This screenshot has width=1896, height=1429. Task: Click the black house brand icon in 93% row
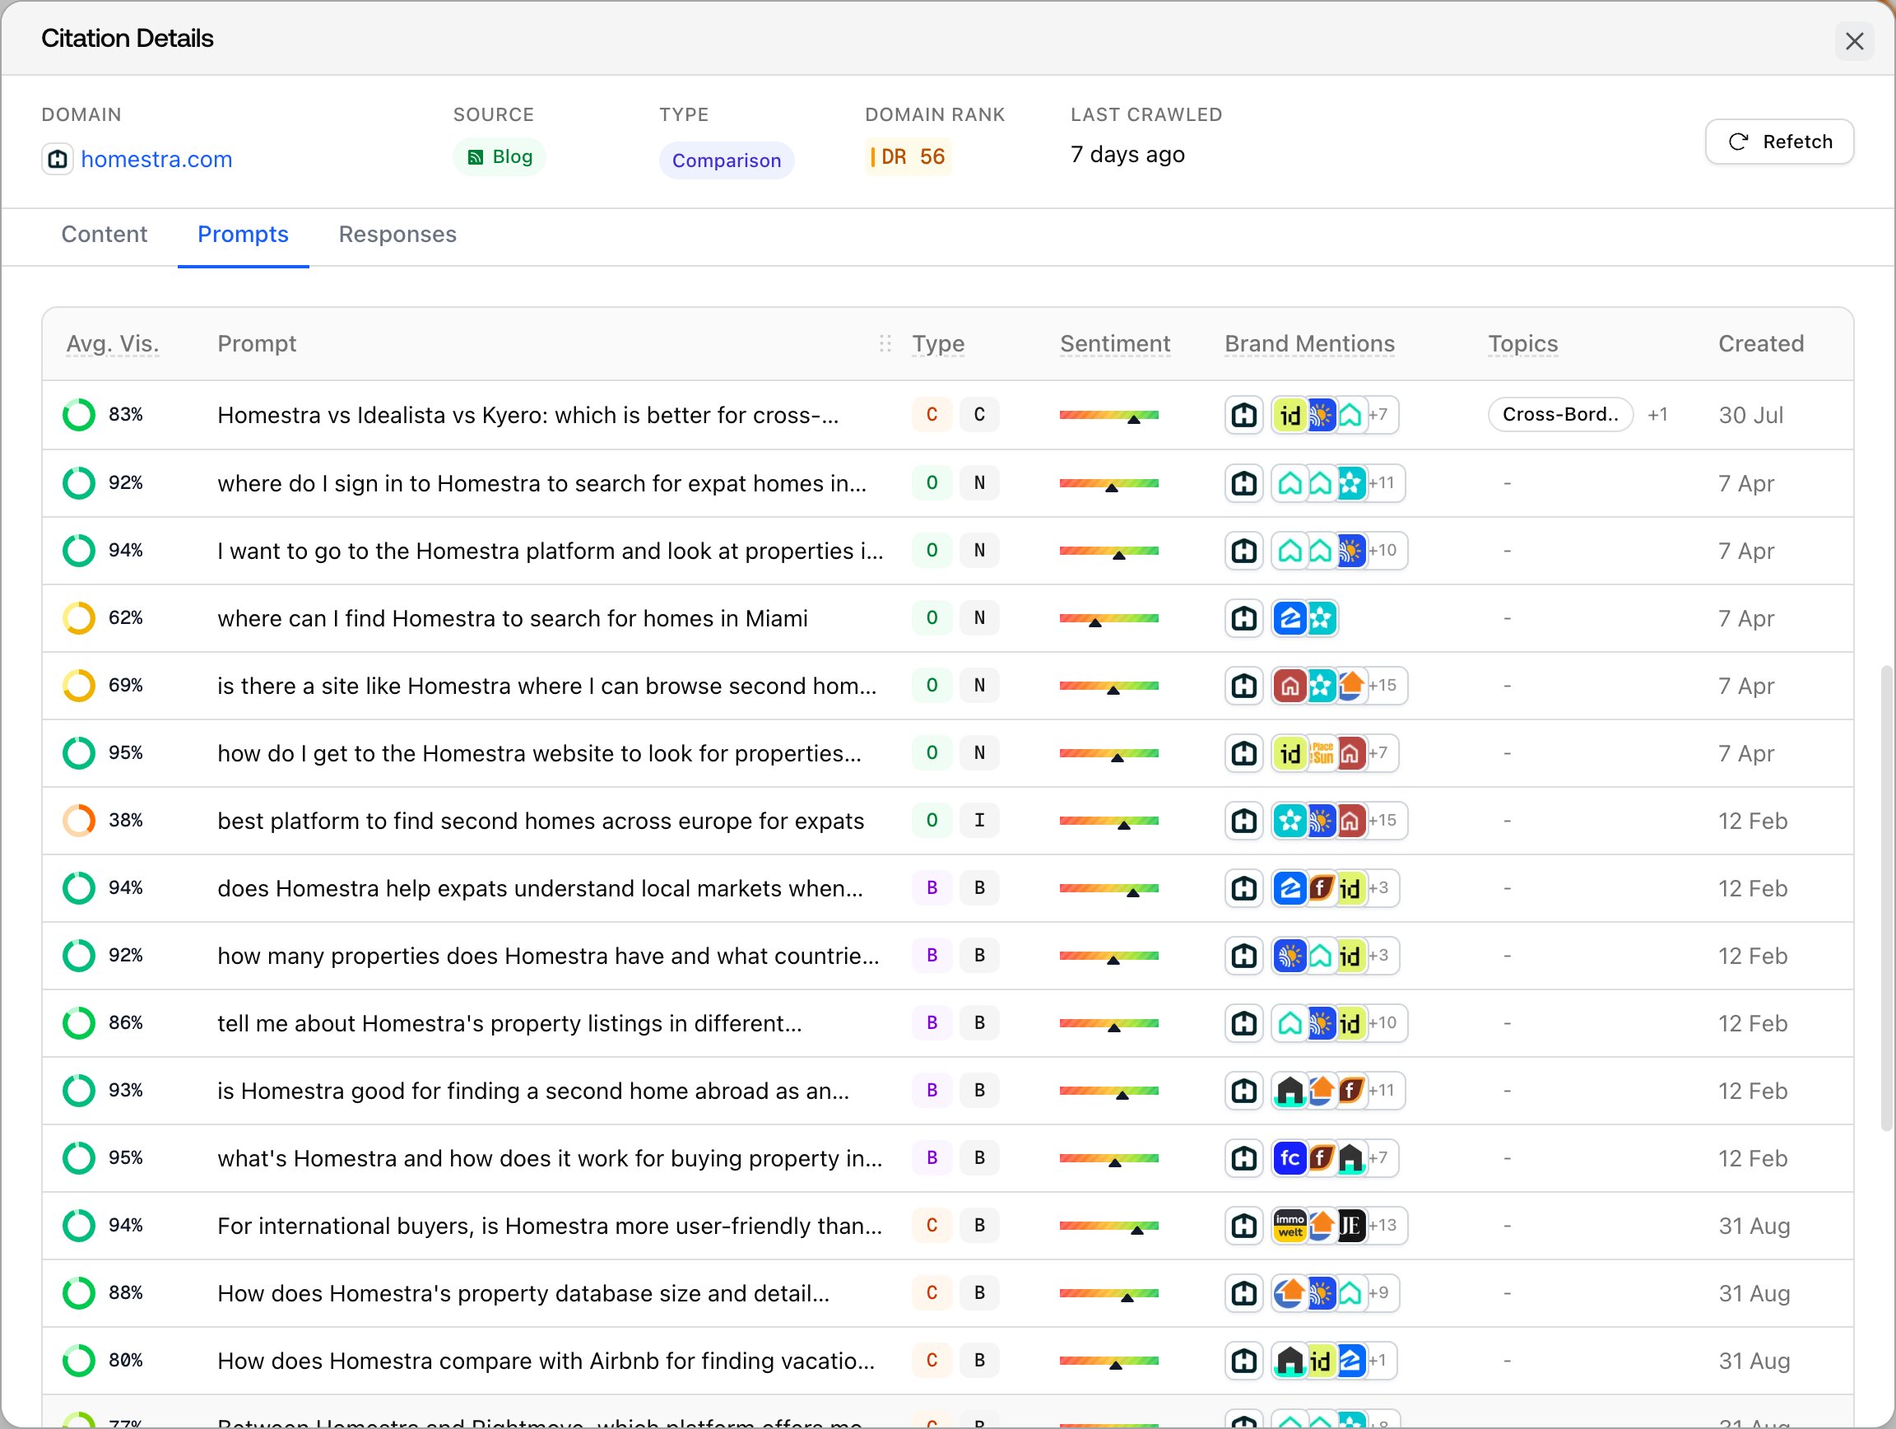pyautogui.click(x=1290, y=1092)
